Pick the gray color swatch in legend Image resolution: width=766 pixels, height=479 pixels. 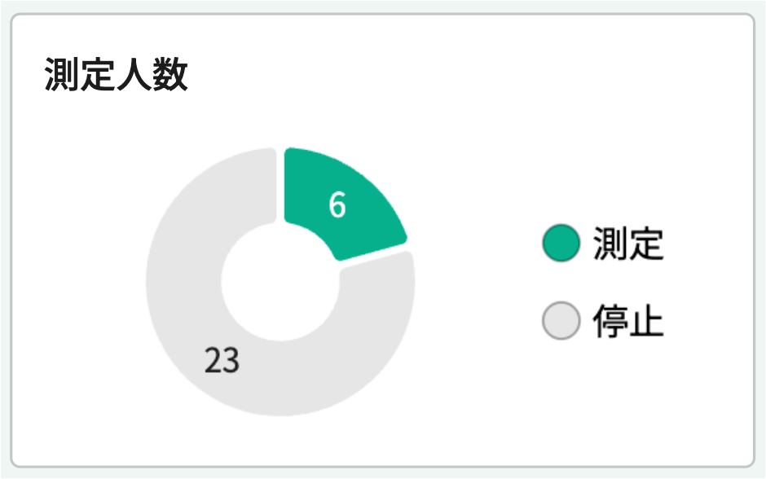point(561,321)
